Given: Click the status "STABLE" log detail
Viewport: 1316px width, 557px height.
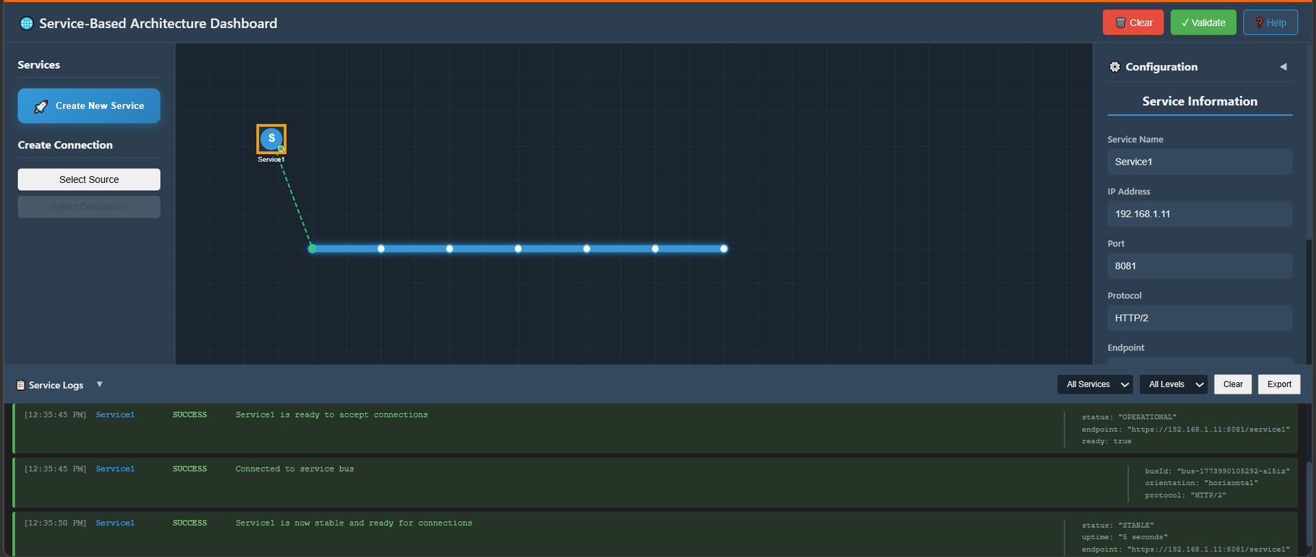Looking at the screenshot, I should click(x=1118, y=525).
